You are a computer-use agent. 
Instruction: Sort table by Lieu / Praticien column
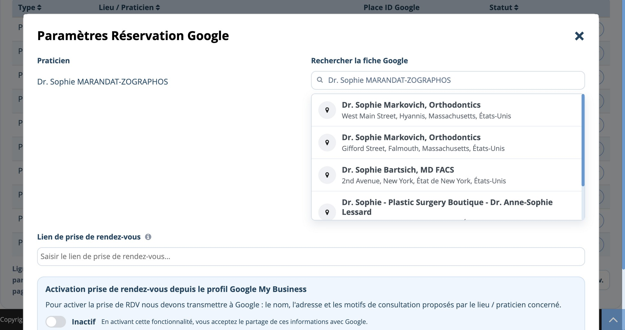[x=129, y=7]
